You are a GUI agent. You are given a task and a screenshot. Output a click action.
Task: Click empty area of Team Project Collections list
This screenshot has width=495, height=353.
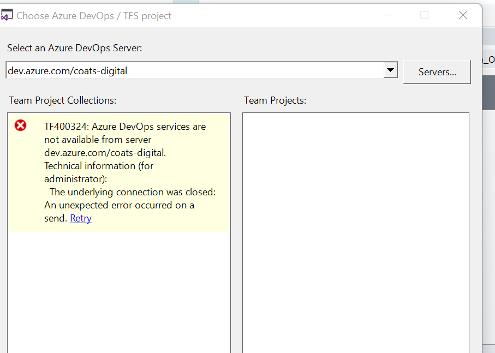tap(119, 289)
